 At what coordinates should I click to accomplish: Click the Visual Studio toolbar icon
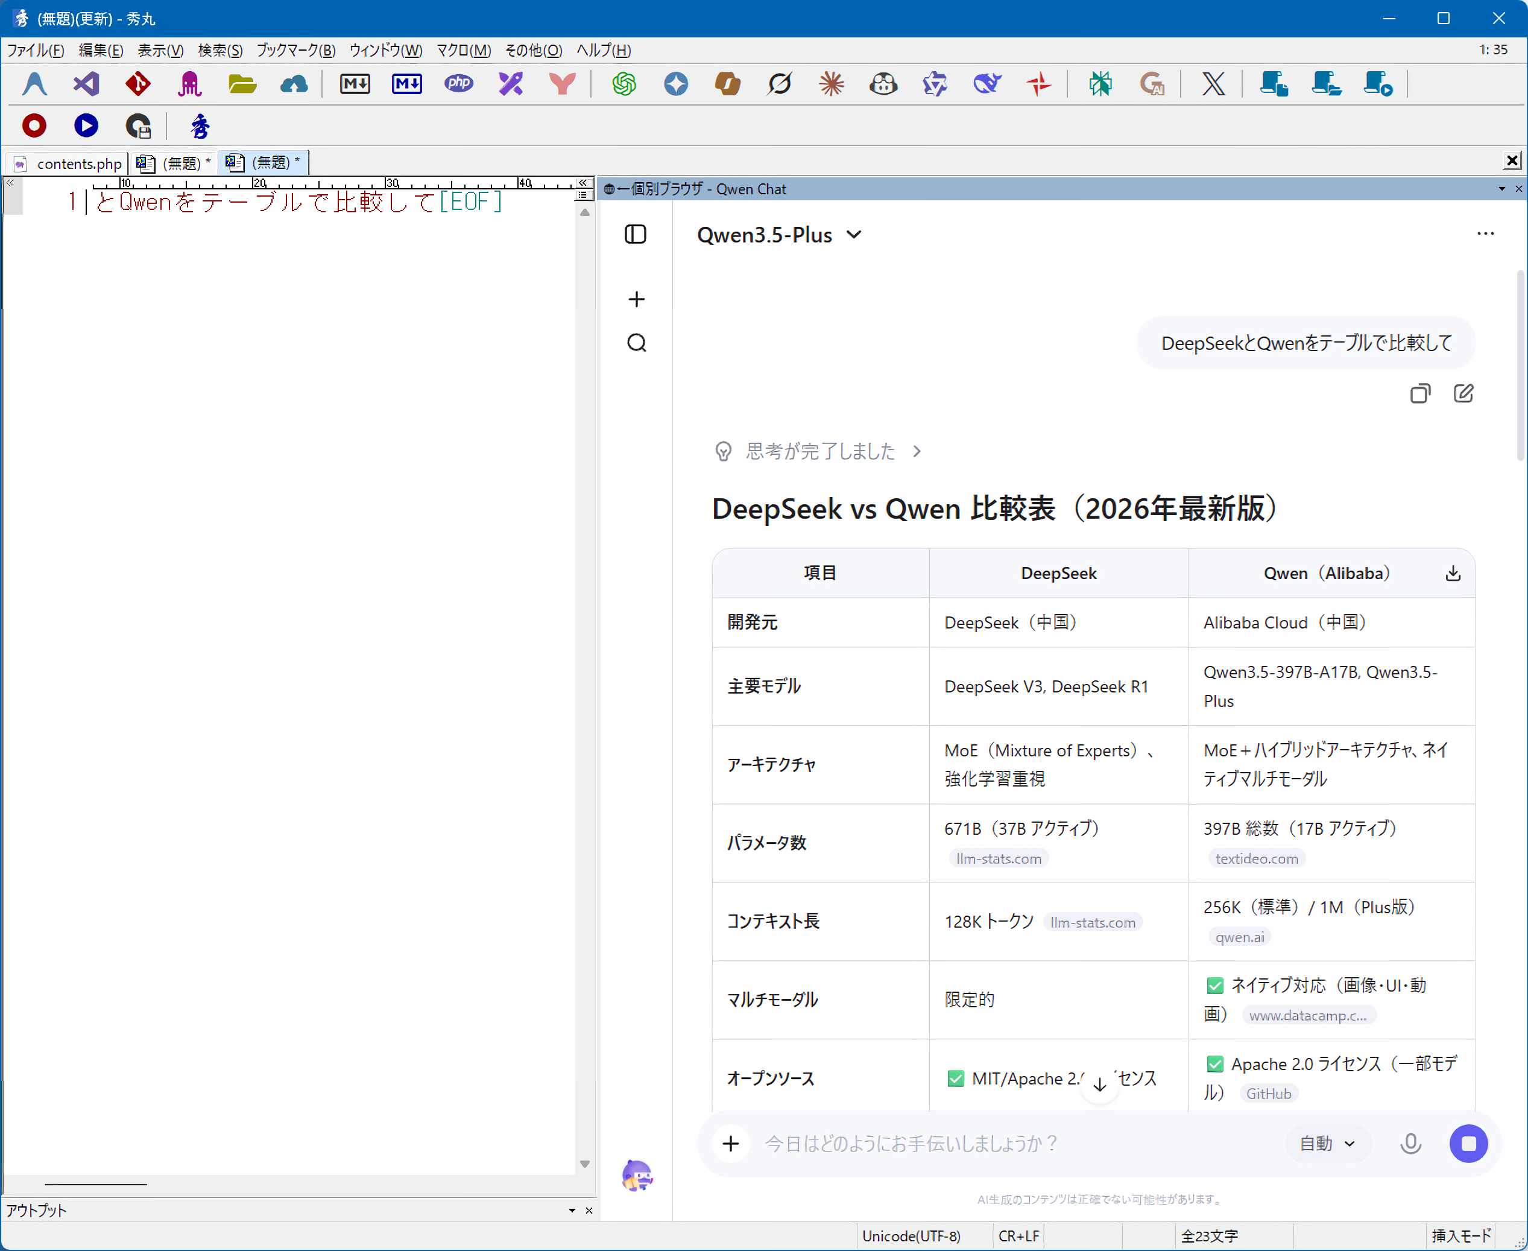point(86,84)
